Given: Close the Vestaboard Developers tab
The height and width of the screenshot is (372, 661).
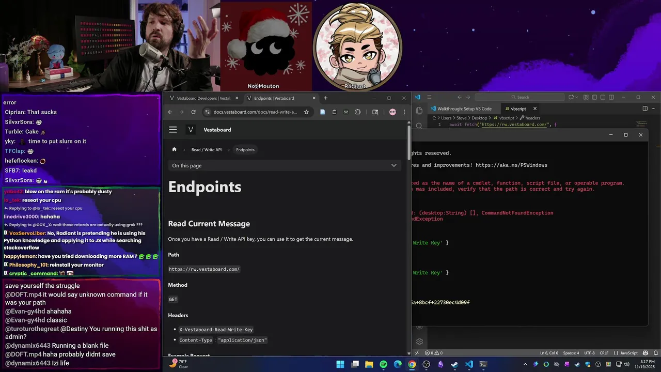Looking at the screenshot, I should [237, 98].
